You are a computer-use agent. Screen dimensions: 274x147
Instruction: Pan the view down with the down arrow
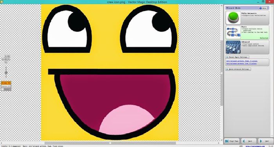coord(6,62)
